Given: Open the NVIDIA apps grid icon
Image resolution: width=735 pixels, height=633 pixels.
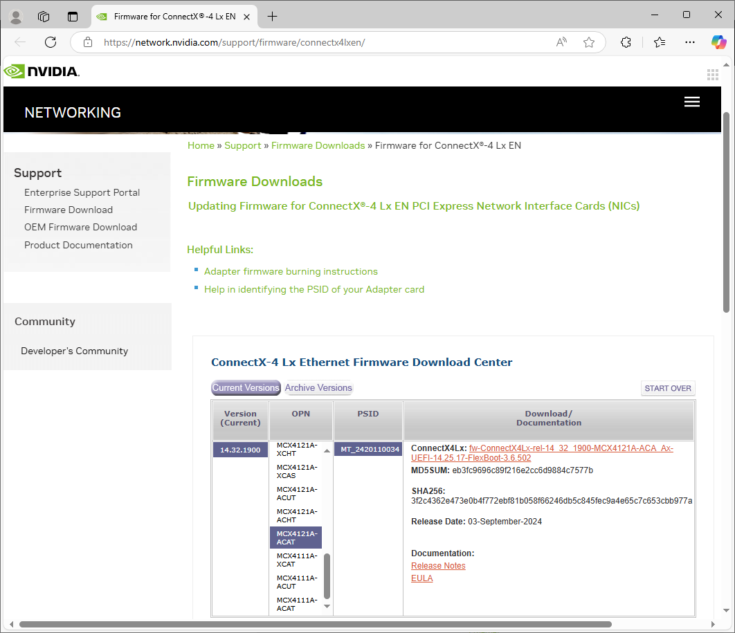Looking at the screenshot, I should point(713,75).
